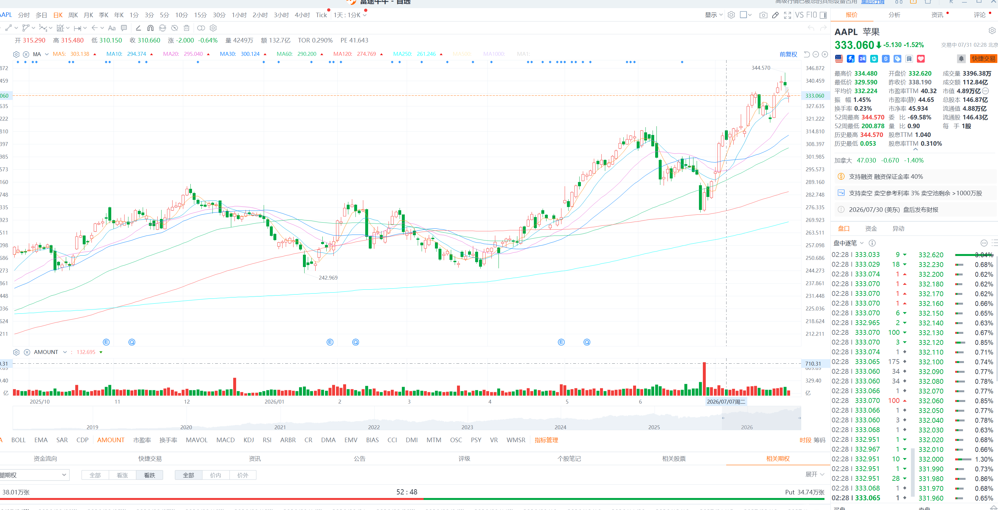The image size is (998, 510).
Task: Reset chart view with the rotate icon
Action: point(807,54)
